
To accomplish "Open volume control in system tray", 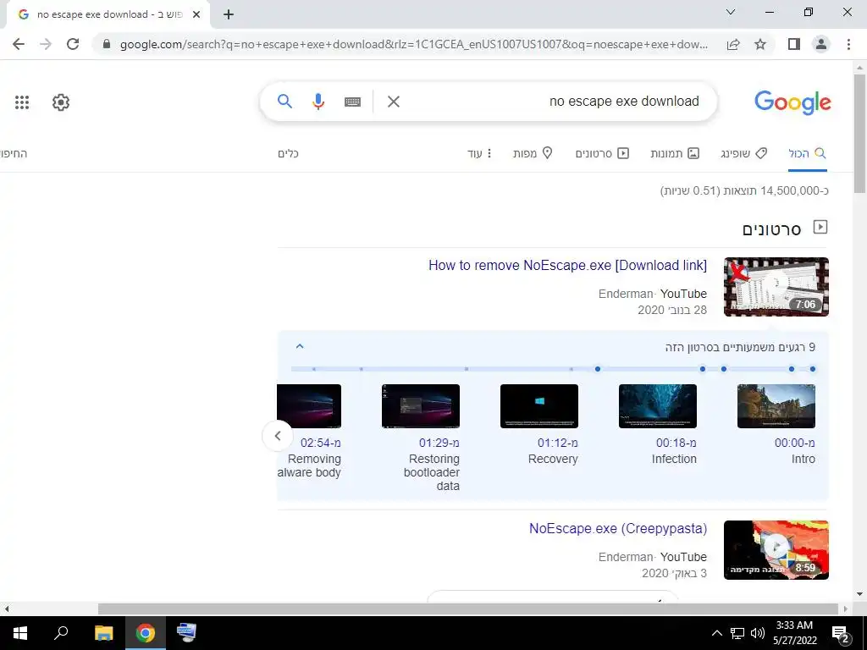I will tap(758, 633).
